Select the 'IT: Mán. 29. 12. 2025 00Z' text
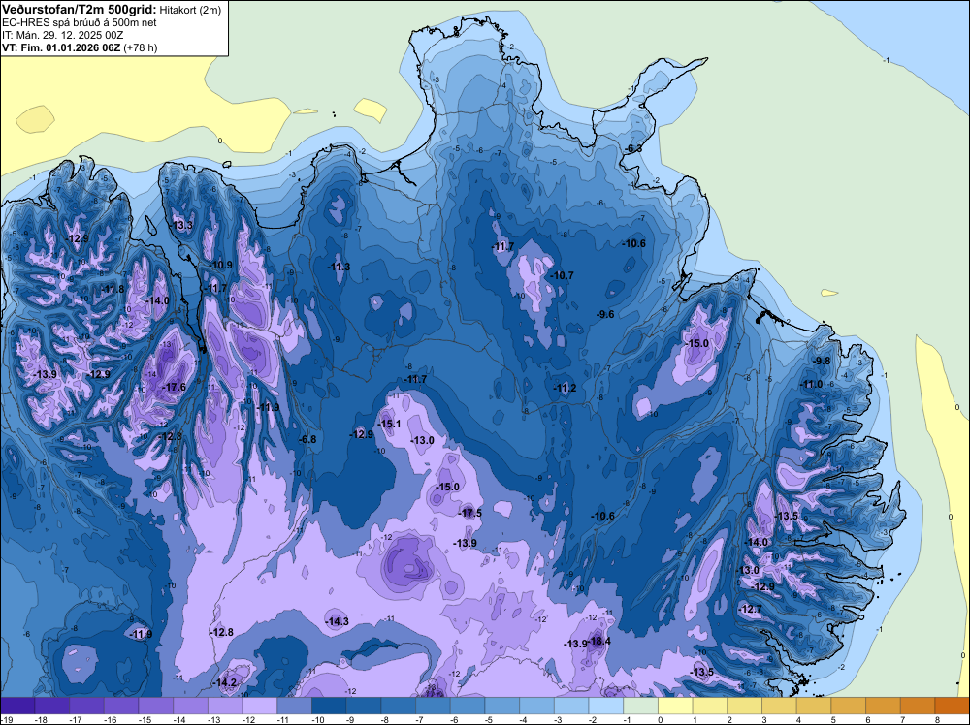The width and height of the screenshot is (970, 725). (x=62, y=35)
